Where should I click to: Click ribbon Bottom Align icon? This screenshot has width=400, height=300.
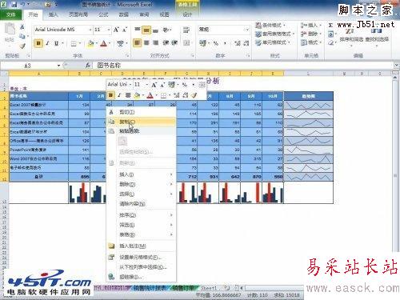click(x=156, y=30)
